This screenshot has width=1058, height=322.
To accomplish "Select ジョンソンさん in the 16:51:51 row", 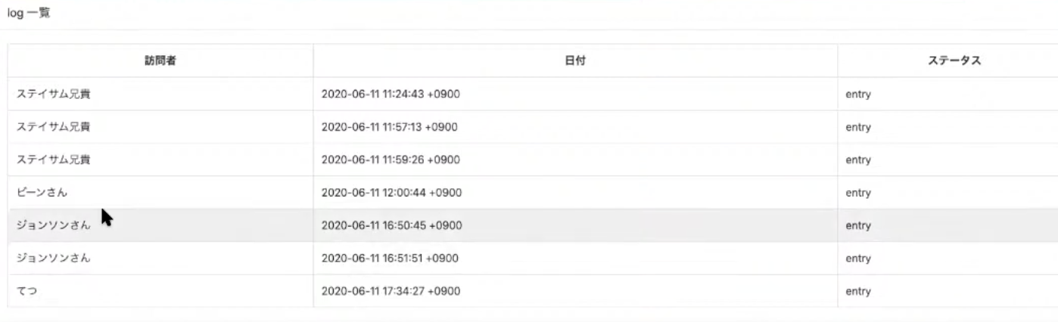I will click(54, 259).
